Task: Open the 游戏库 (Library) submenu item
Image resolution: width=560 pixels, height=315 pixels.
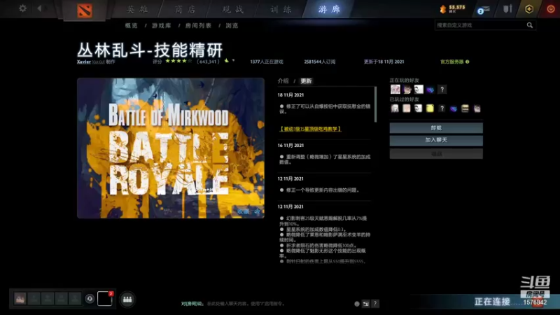Action: [162, 26]
